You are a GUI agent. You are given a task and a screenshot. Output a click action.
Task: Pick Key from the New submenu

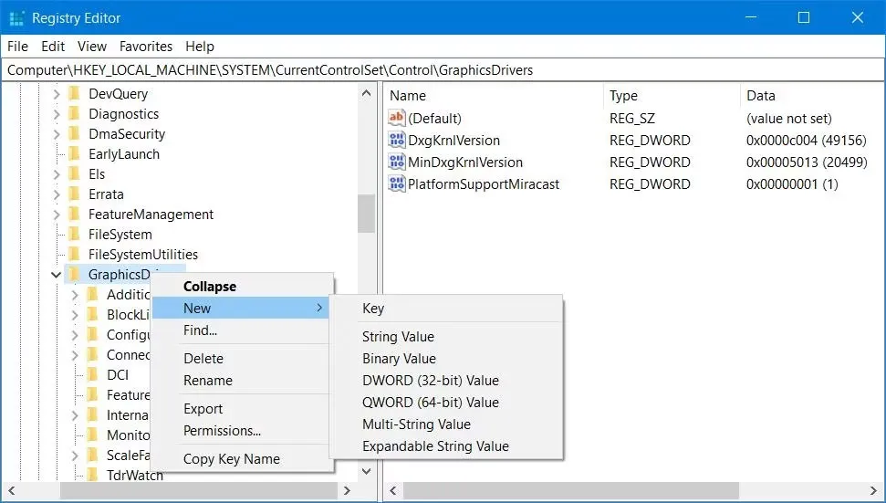click(x=373, y=309)
